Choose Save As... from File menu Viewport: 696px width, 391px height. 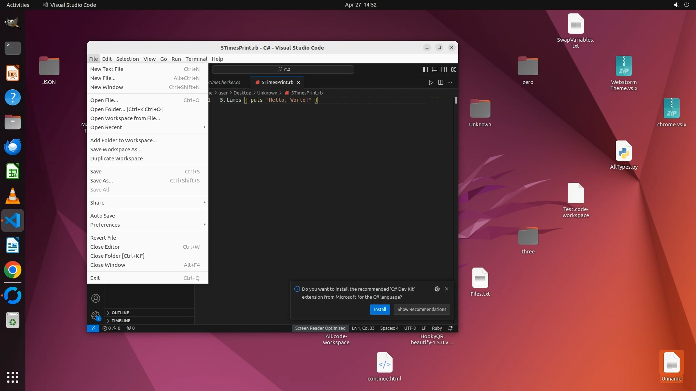coord(101,181)
